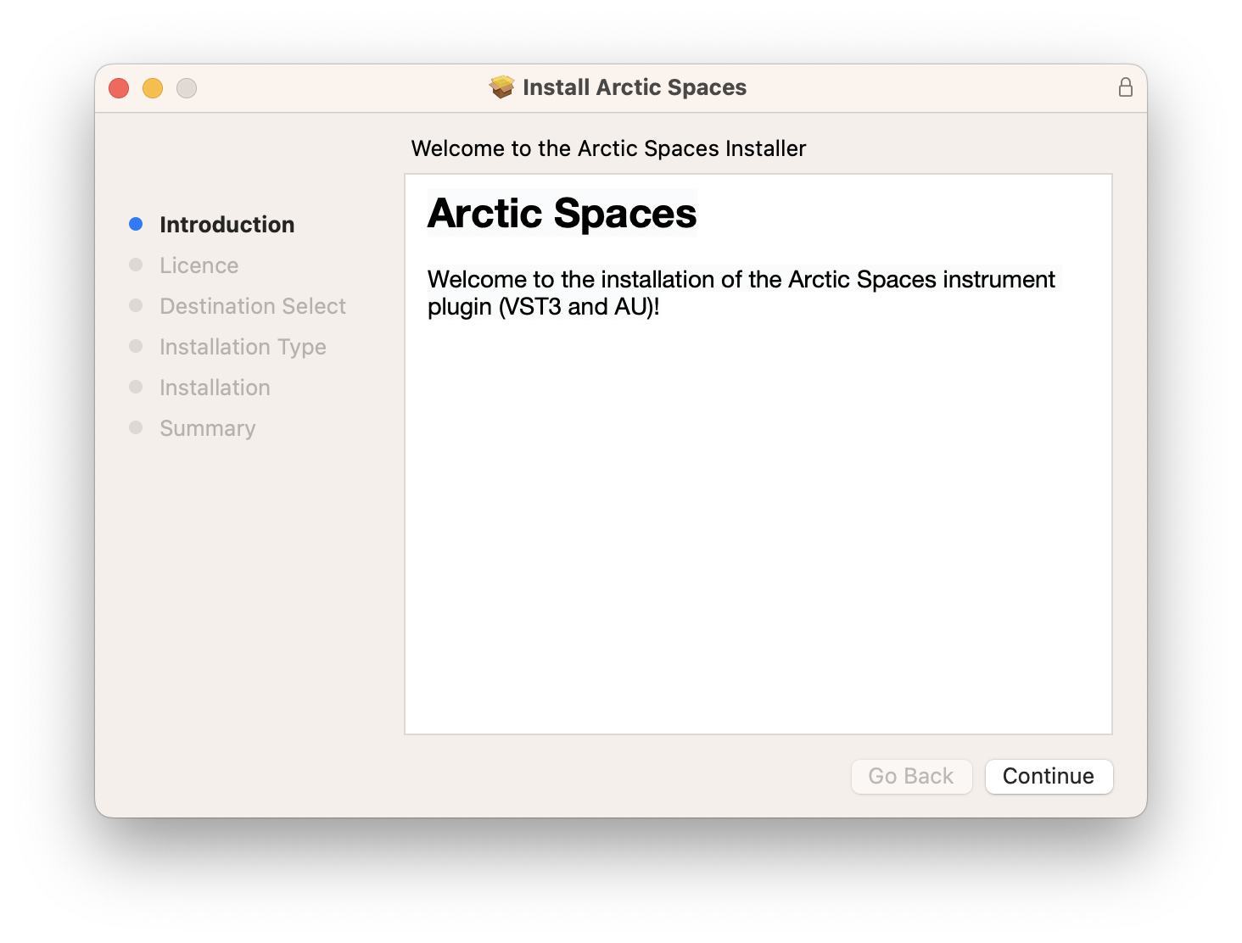Screen dimensions: 1242x943
Task: Select the Destination Select step label
Action: pyautogui.click(x=252, y=306)
